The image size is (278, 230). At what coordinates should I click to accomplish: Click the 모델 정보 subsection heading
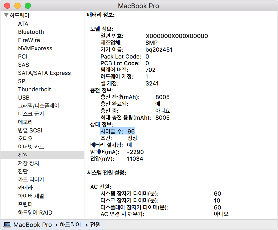[101, 29]
